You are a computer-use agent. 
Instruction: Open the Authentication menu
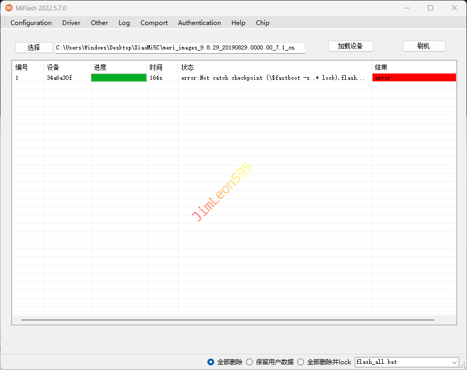coord(199,23)
